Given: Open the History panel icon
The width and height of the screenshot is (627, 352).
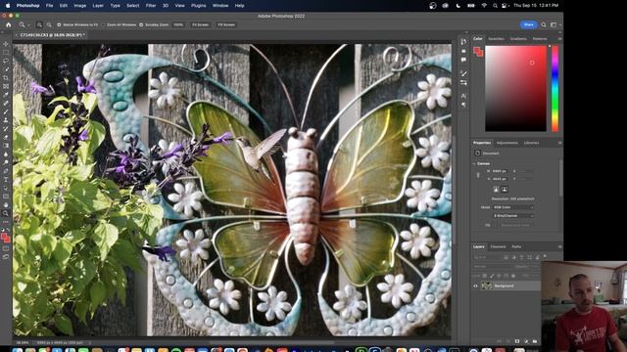Looking at the screenshot, I should (x=463, y=42).
